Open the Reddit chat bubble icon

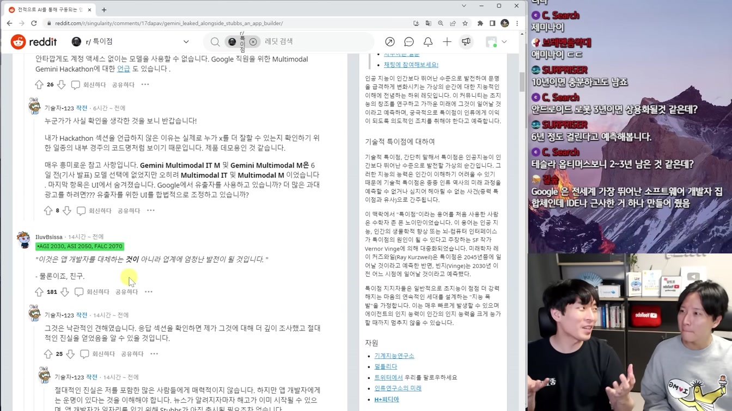(x=409, y=42)
